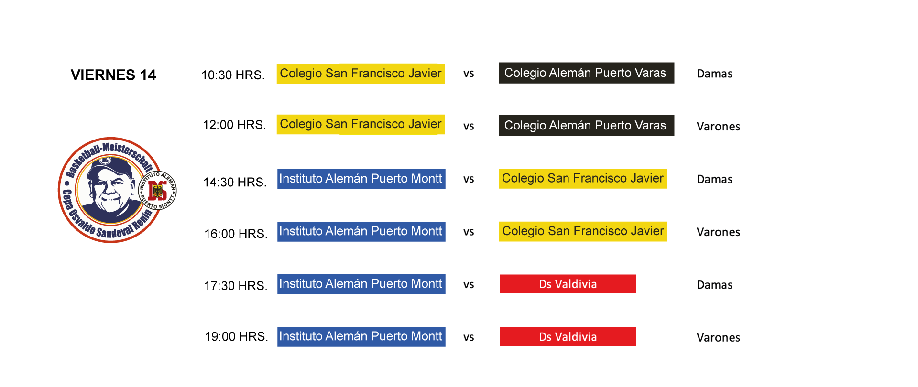Select the 19:00 HRS. time slot
This screenshot has height=387, width=918.
pos(236,336)
